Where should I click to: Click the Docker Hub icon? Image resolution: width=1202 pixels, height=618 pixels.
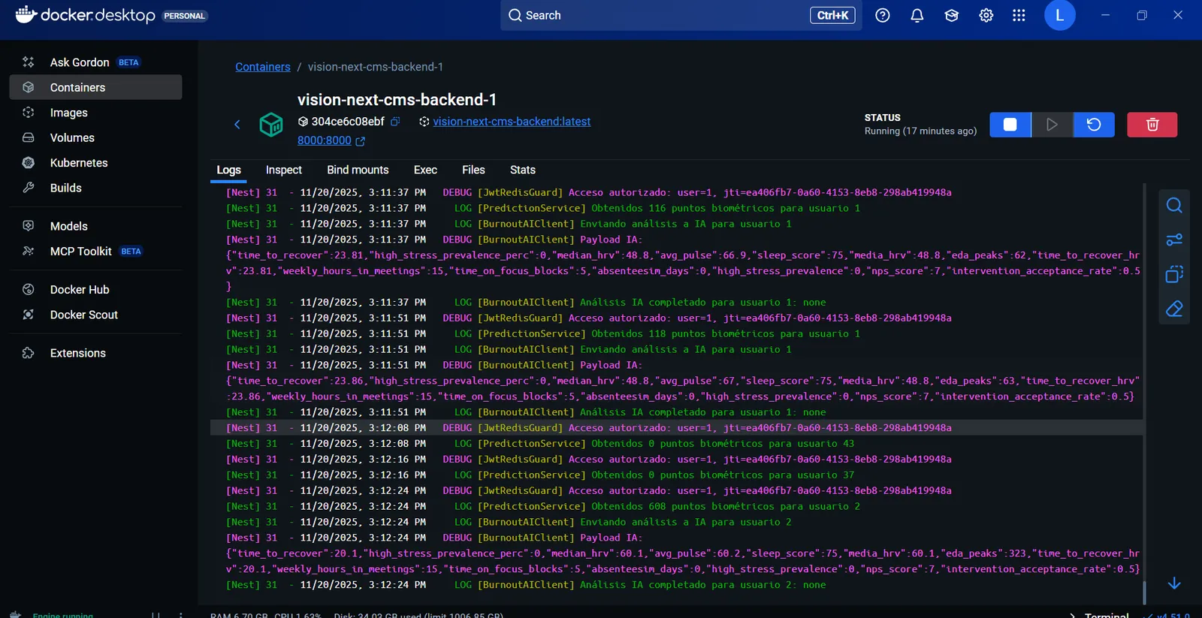29,290
